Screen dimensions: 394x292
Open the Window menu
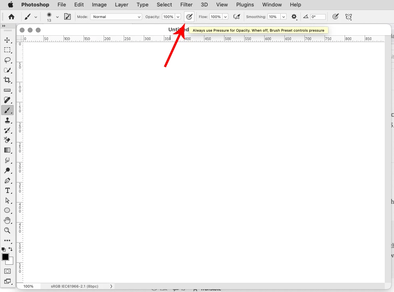click(272, 5)
